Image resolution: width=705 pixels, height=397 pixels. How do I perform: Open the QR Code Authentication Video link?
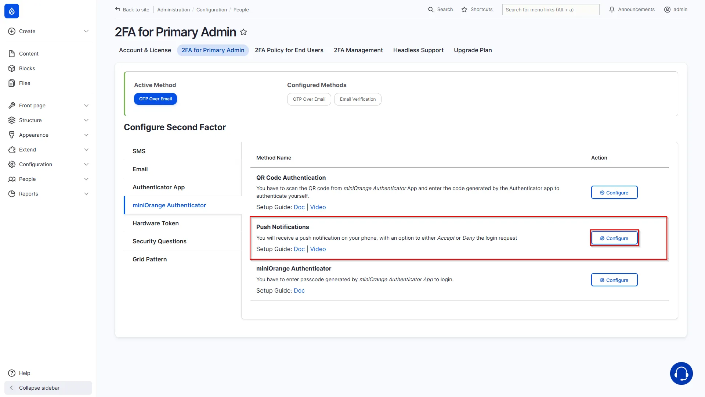point(318,207)
